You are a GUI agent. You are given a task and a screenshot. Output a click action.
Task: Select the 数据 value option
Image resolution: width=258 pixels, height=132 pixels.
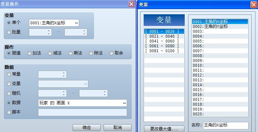pyautogui.click(x=9, y=103)
